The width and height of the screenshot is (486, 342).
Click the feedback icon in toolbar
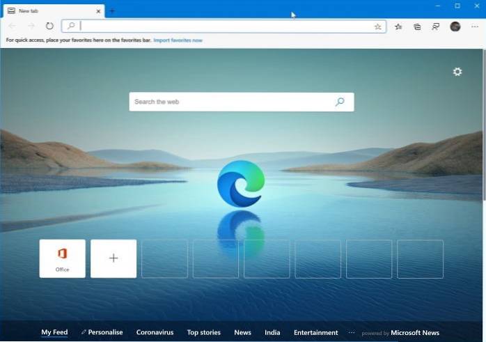pyautogui.click(x=436, y=26)
